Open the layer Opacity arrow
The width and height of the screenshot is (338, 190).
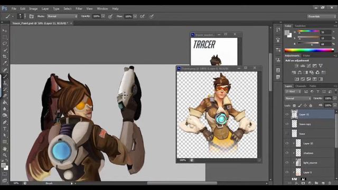tap(334, 99)
